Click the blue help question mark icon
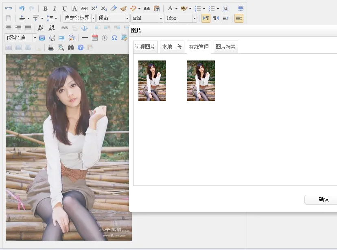The image size is (337, 250). [x=81, y=47]
